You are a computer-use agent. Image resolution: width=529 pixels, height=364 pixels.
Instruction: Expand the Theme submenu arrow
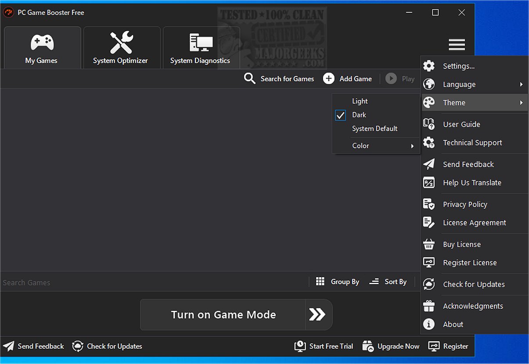[521, 103]
